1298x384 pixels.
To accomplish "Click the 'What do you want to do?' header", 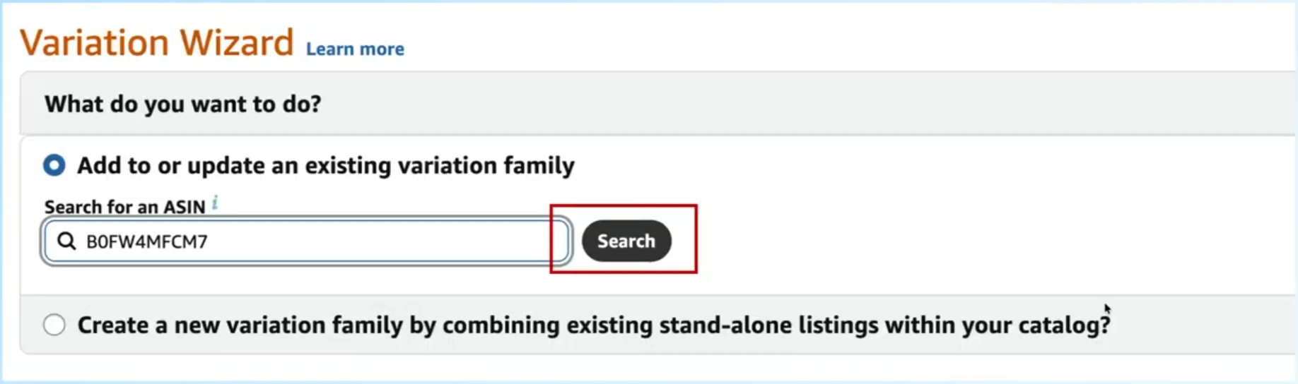I will (183, 104).
